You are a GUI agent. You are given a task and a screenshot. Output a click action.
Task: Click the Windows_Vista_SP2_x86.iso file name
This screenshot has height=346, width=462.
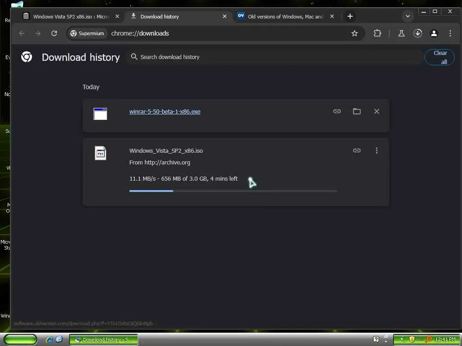pyautogui.click(x=166, y=150)
